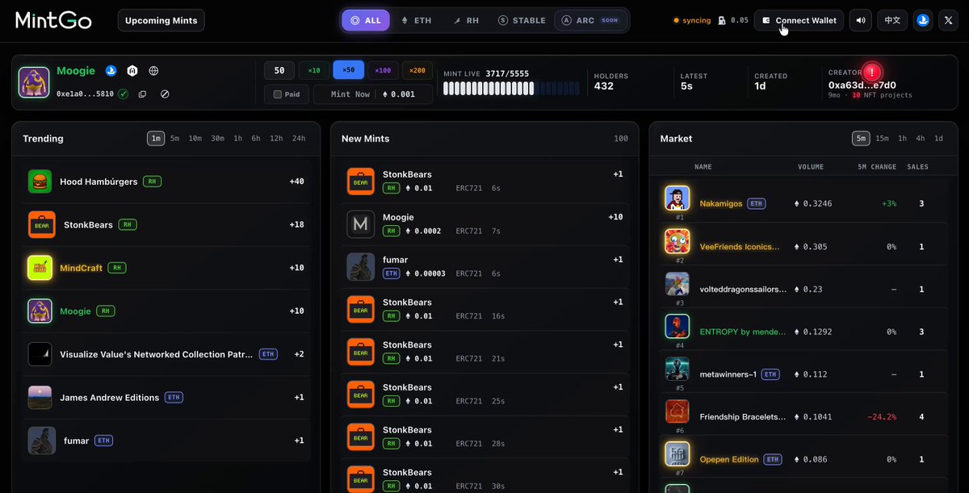Image resolution: width=969 pixels, height=493 pixels.
Task: Select the ×100 quantity multiplier
Action: pos(383,70)
